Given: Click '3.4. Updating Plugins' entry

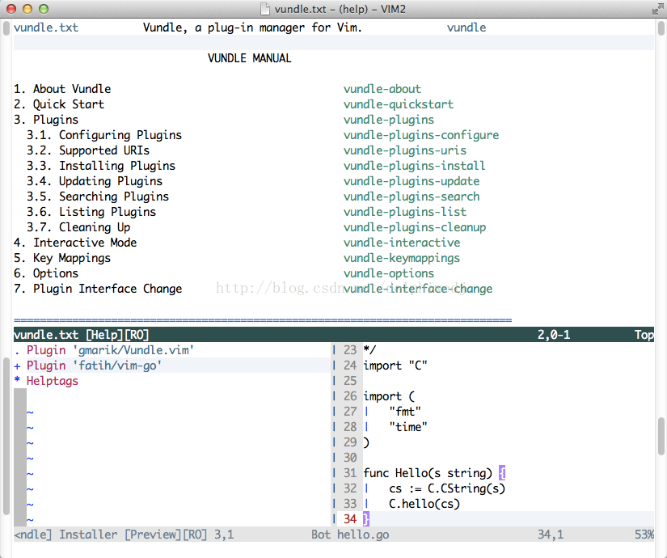Looking at the screenshot, I should [95, 181].
